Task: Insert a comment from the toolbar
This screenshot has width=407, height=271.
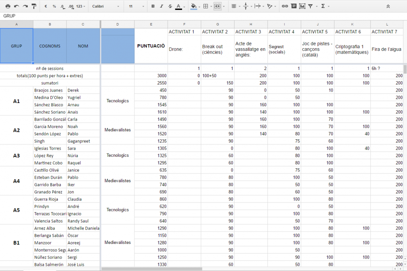Action: (293, 6)
